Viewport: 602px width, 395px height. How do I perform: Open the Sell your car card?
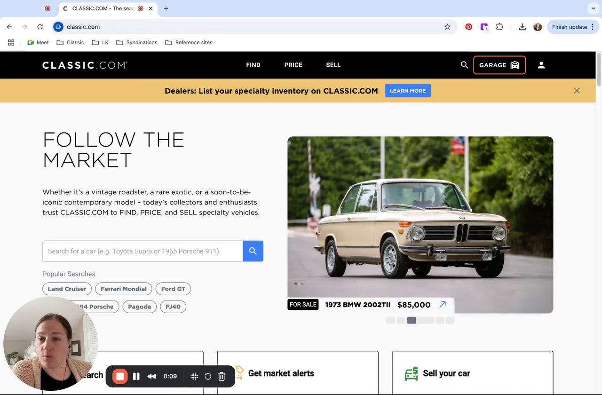pyautogui.click(x=473, y=373)
